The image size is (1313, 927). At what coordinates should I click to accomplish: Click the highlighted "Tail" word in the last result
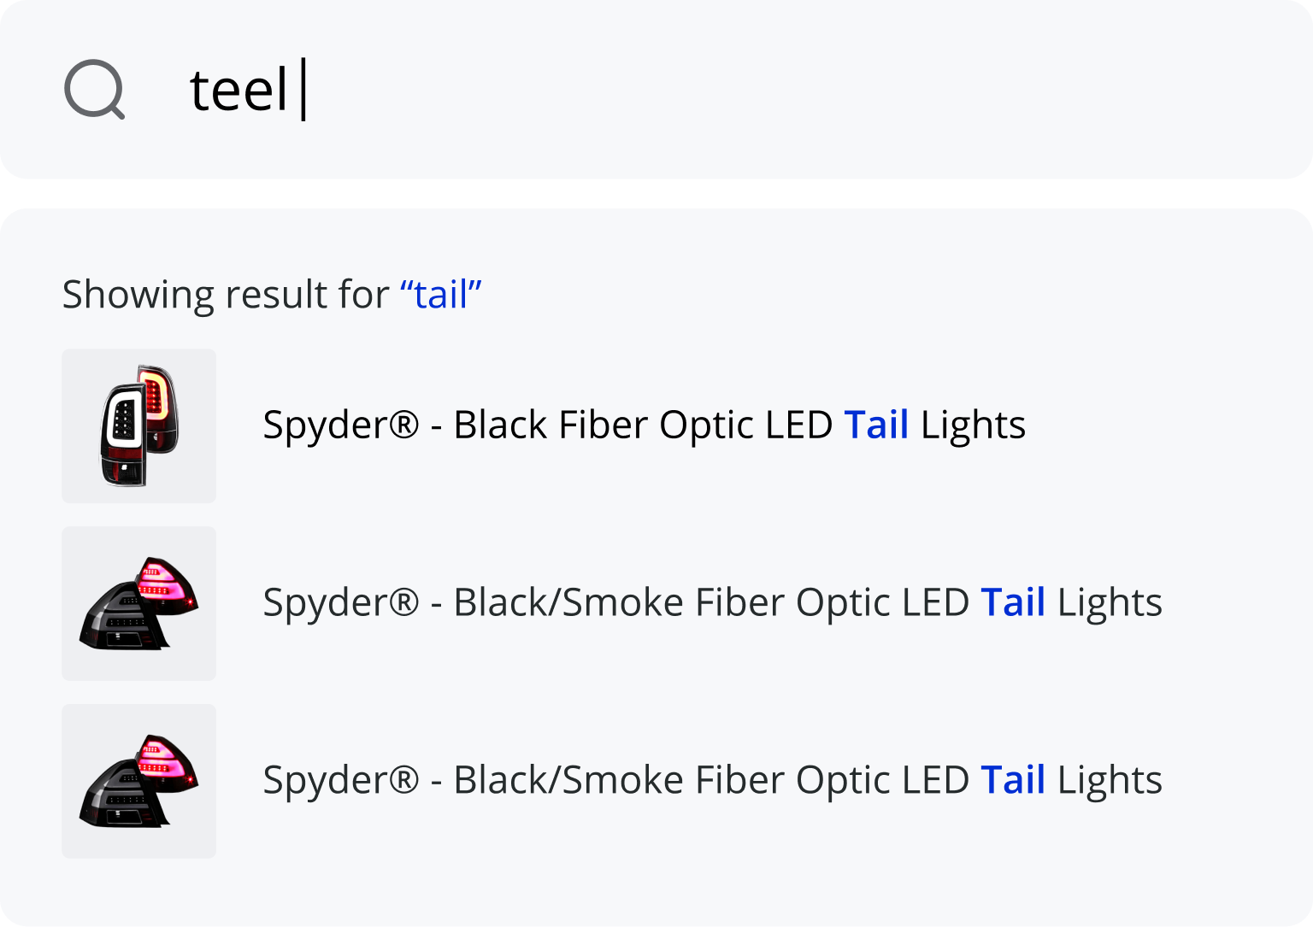pyautogui.click(x=1012, y=780)
